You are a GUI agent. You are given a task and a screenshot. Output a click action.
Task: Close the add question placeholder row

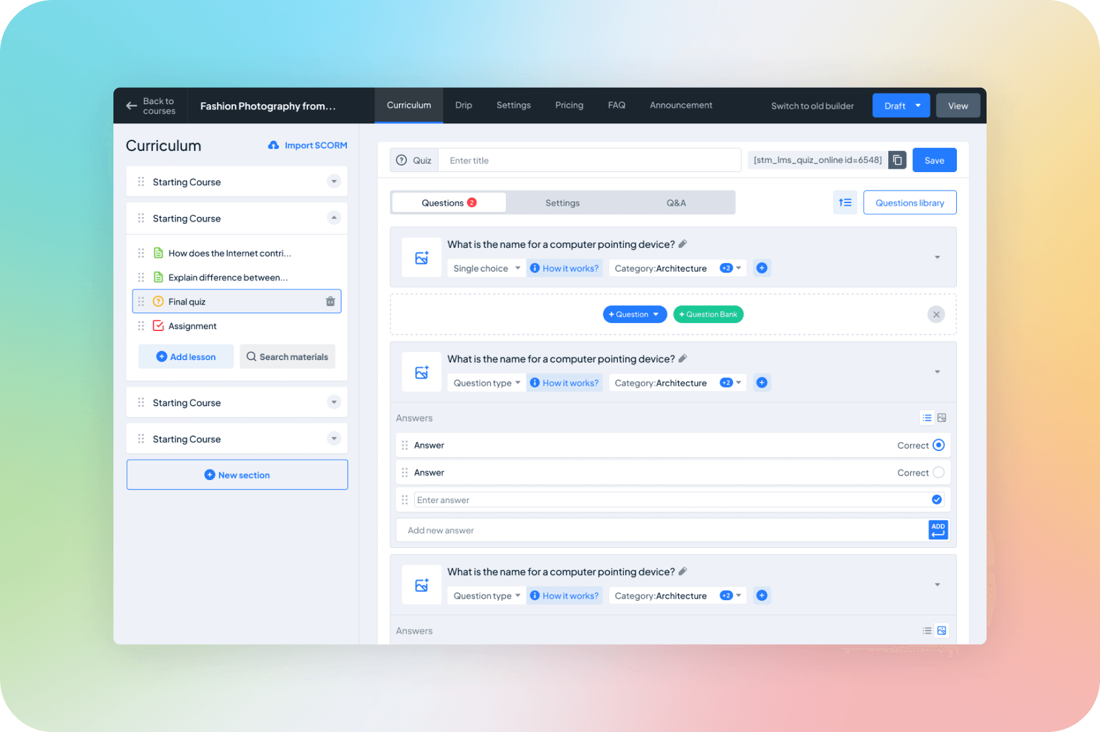pos(936,315)
